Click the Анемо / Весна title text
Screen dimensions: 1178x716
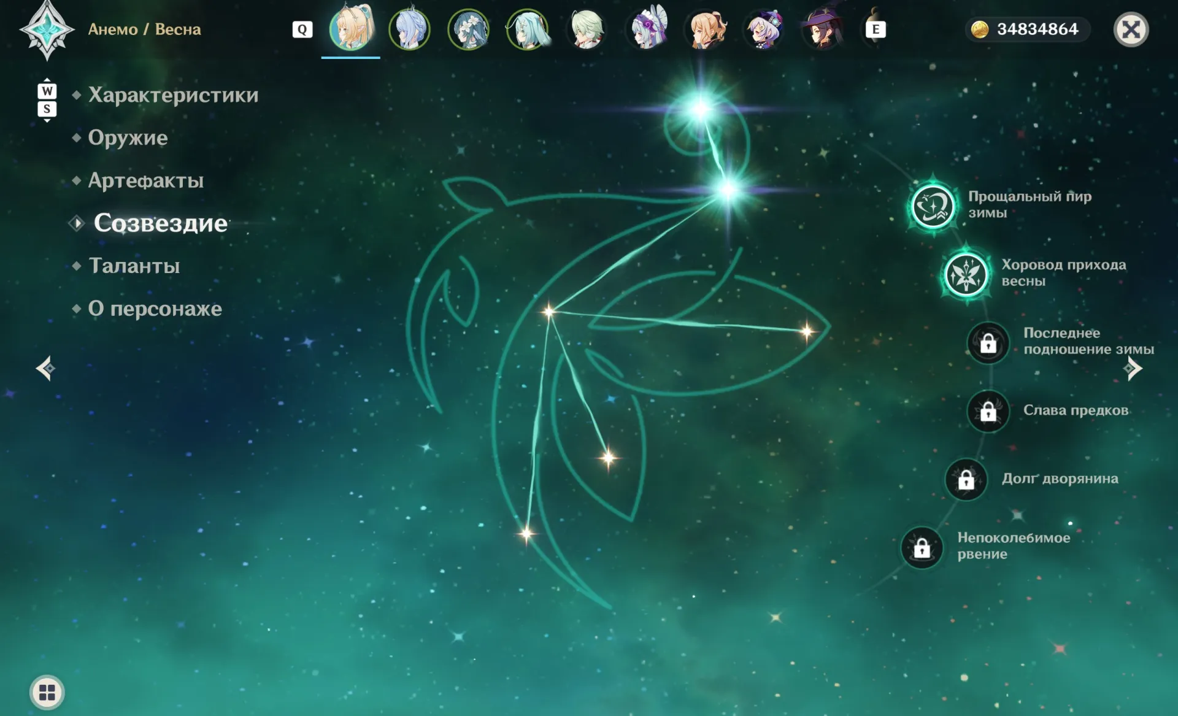click(x=144, y=29)
